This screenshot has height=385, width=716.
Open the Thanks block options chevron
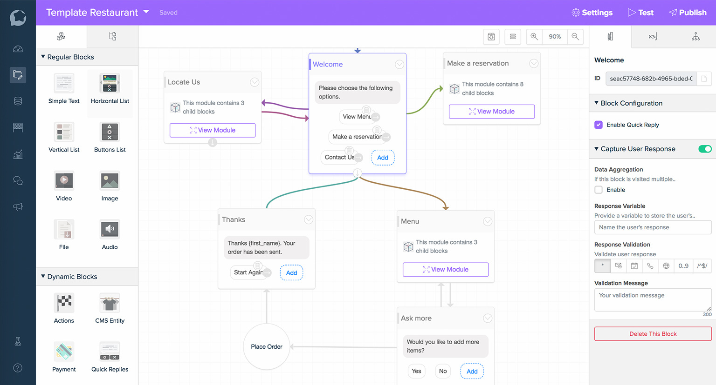pos(309,219)
